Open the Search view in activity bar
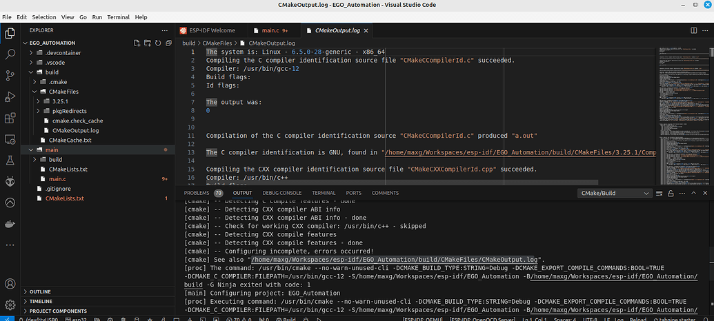 point(10,54)
